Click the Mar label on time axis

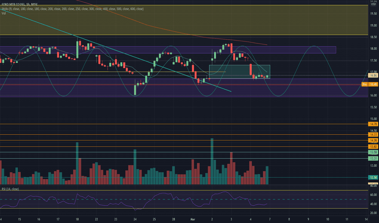(193, 219)
